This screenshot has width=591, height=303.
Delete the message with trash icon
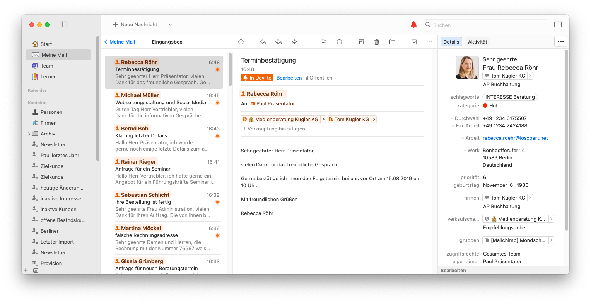(377, 42)
